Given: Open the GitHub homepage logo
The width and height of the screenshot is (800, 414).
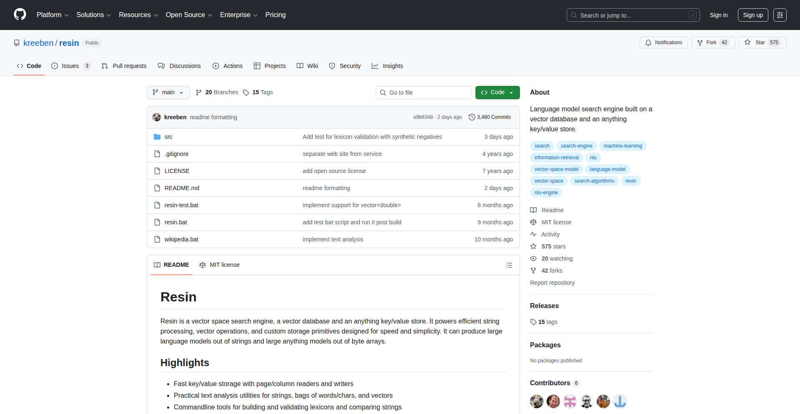Looking at the screenshot, I should tap(20, 15).
